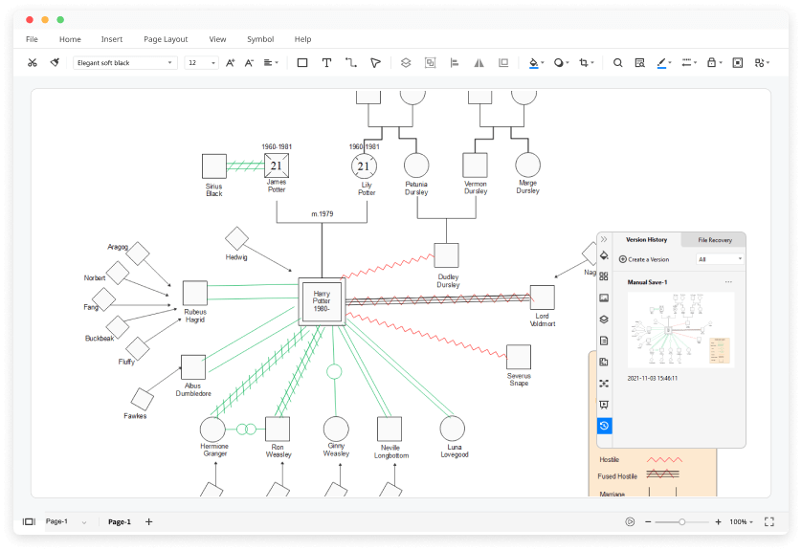Click the Find and replace icon
802x551 pixels.
point(639,62)
